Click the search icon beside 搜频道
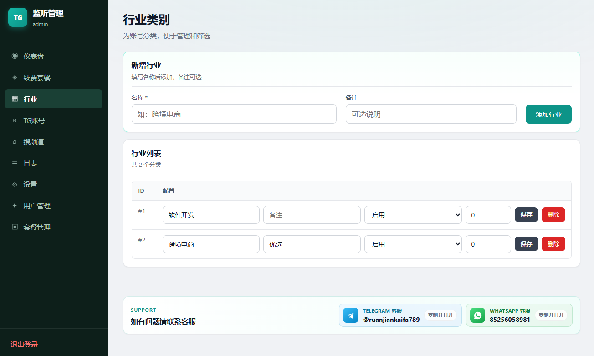The height and width of the screenshot is (356, 594). click(x=15, y=142)
